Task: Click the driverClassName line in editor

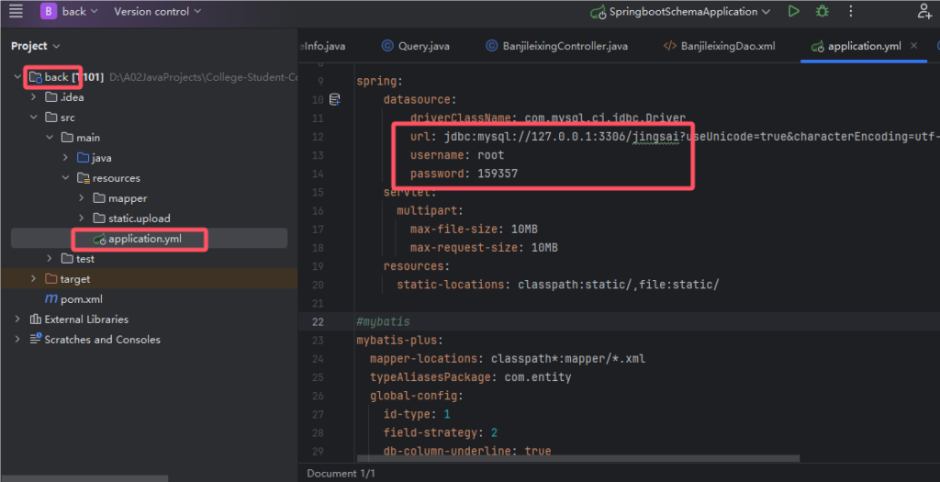Action: point(548,118)
